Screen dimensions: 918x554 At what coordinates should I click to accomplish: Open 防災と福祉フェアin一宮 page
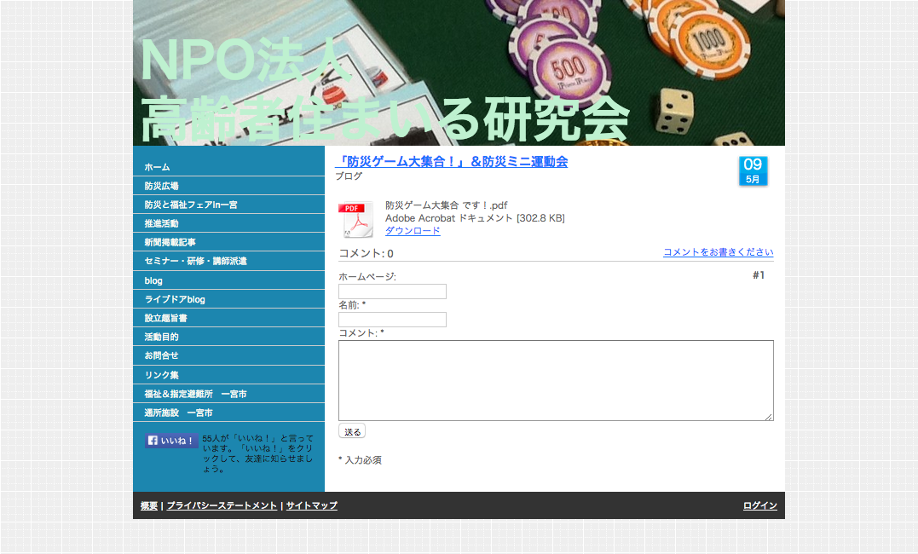coord(191,205)
